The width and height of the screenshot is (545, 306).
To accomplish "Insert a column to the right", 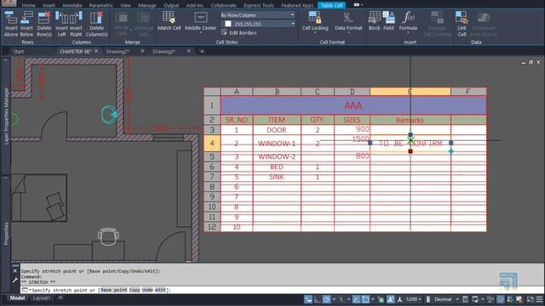I will point(76,24).
